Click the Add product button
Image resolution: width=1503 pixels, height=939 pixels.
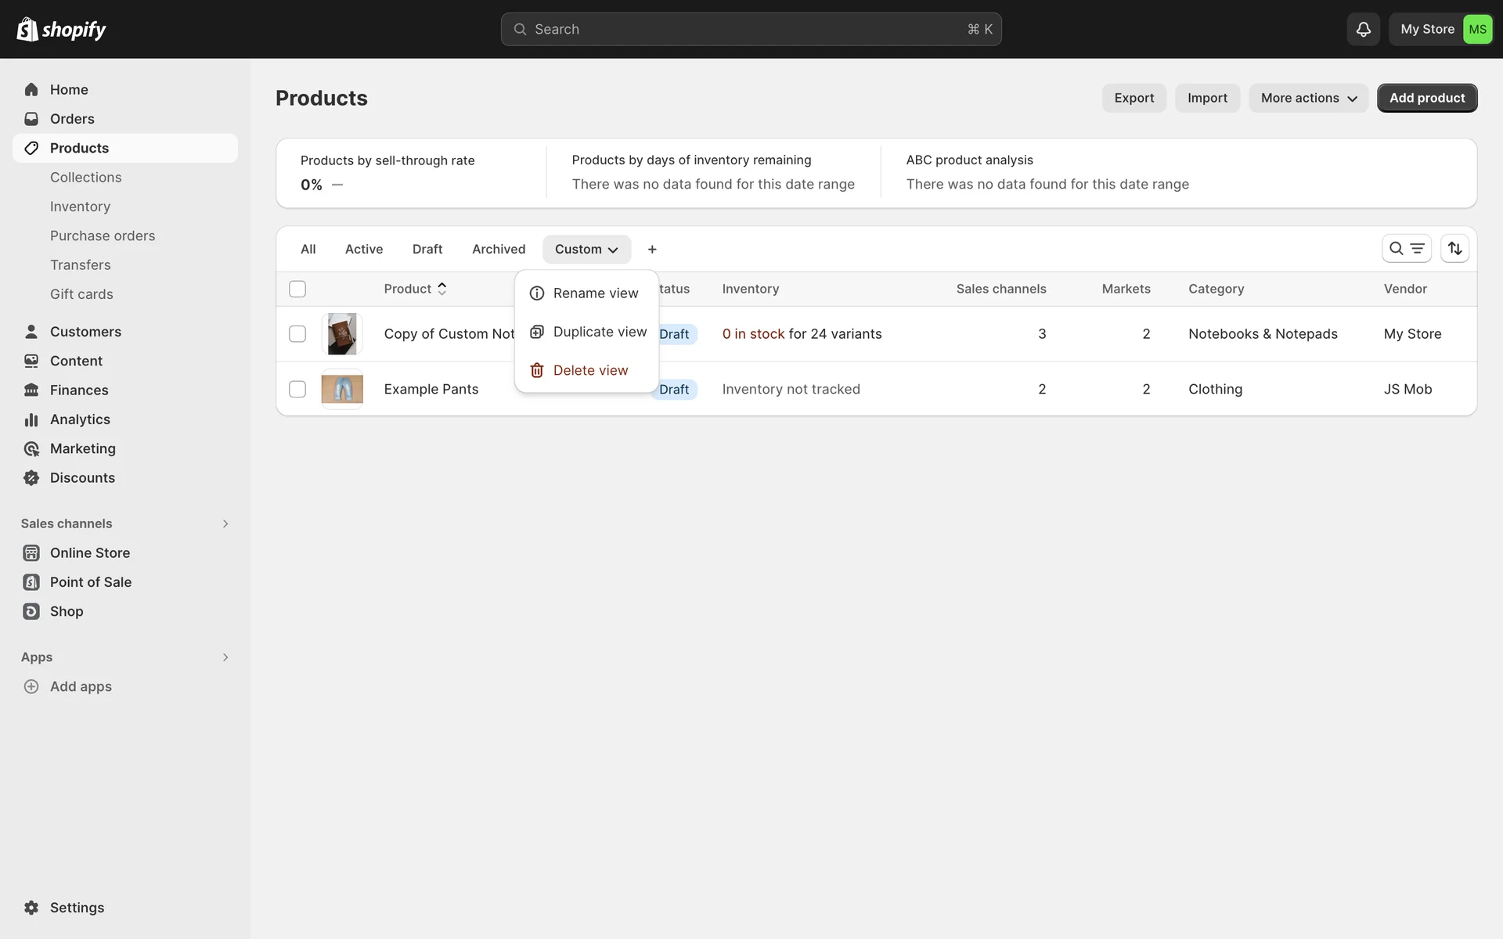point(1426,98)
